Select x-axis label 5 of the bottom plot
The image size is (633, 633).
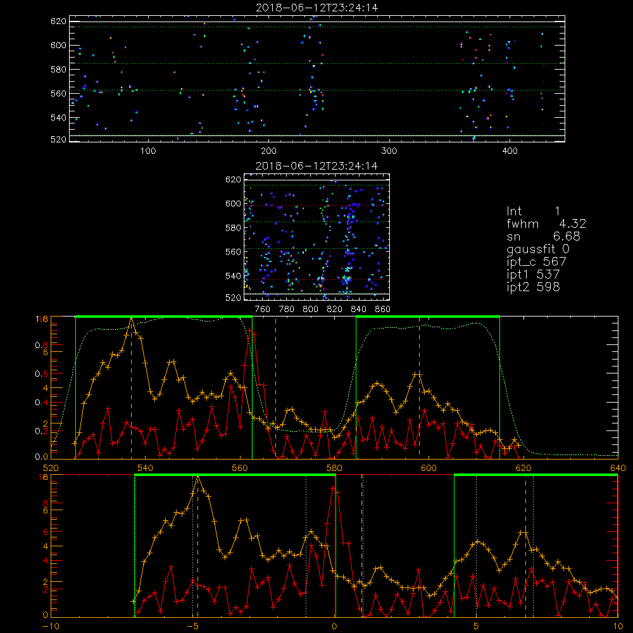[476, 627]
